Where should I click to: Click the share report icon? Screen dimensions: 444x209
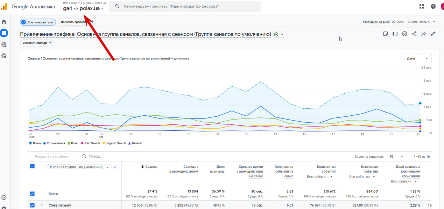tap(414, 34)
